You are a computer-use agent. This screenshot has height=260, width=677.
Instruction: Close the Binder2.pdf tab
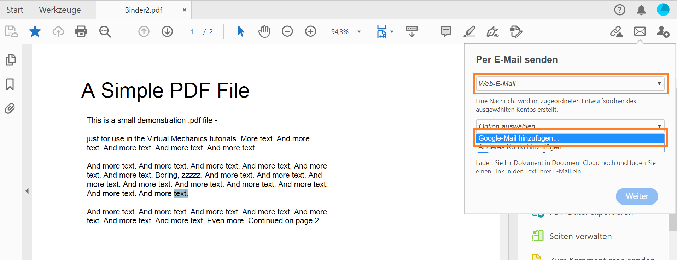(x=184, y=10)
